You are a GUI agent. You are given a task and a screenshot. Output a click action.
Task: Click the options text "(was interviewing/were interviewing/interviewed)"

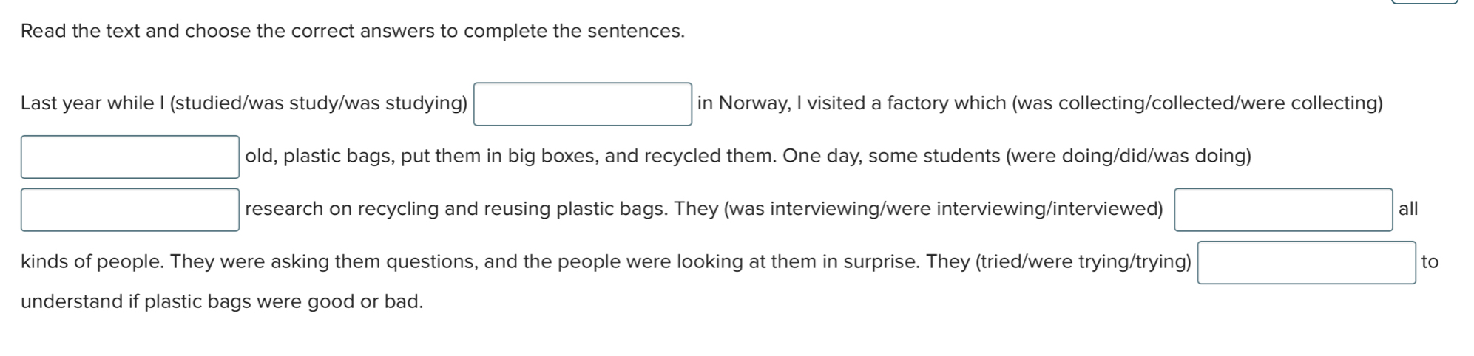[943, 209]
